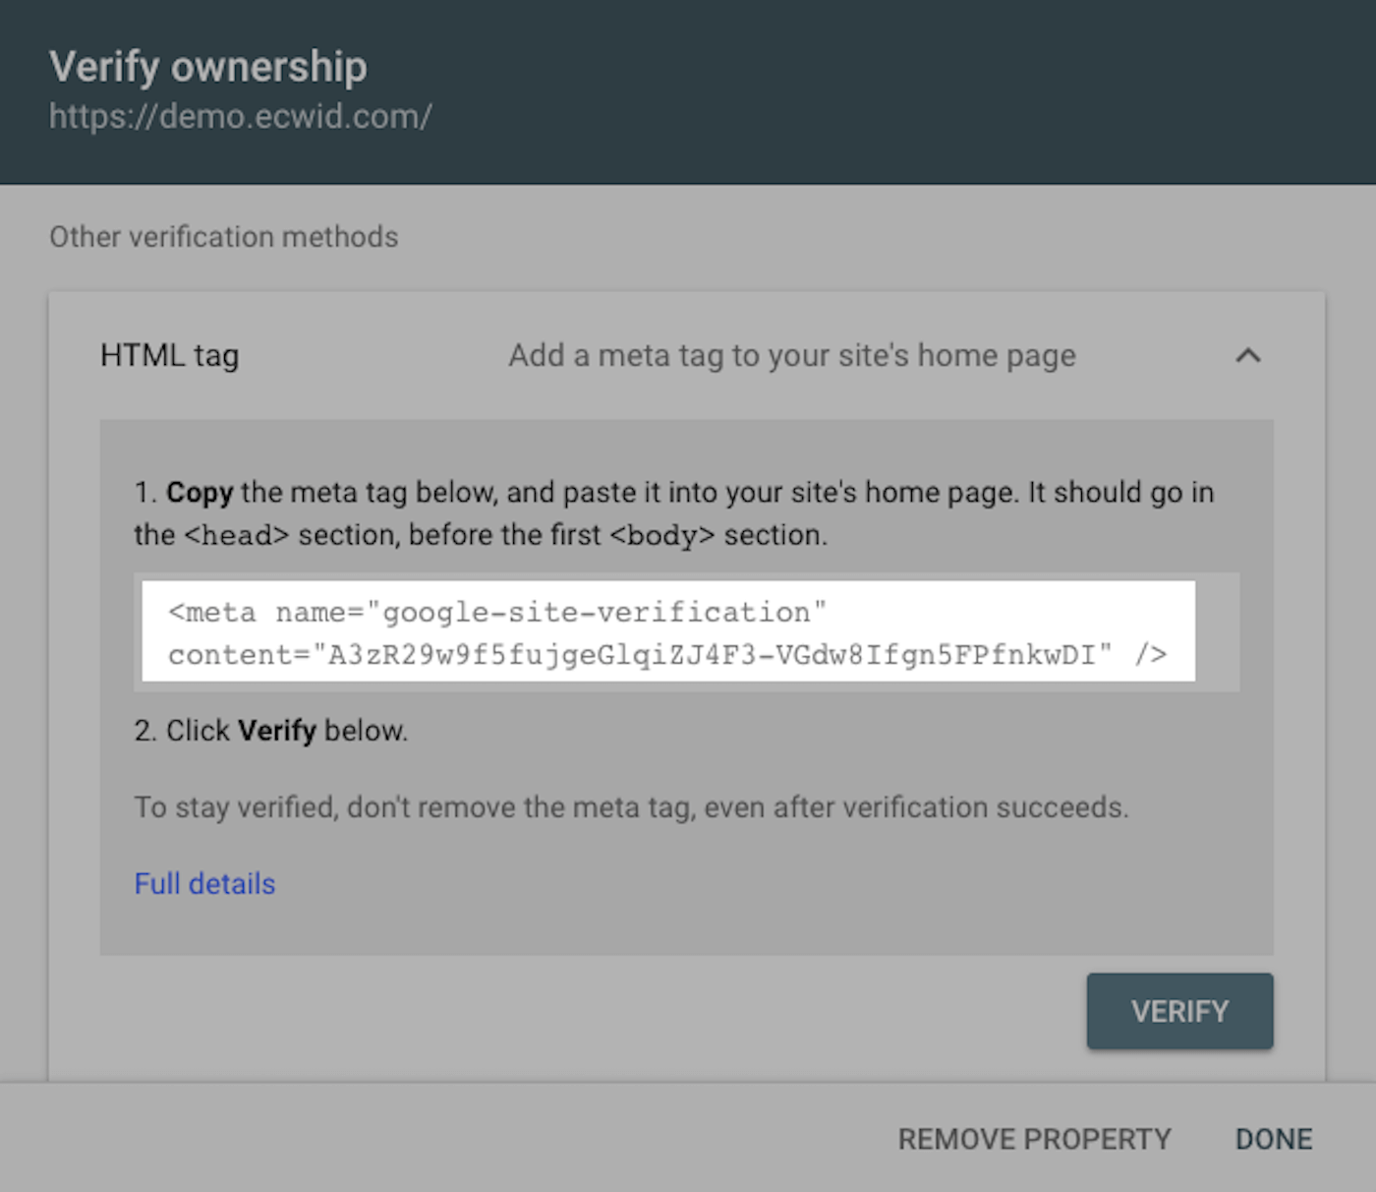Select the HTML tag verification method header
Screen dimensions: 1376x1192
tap(169, 355)
